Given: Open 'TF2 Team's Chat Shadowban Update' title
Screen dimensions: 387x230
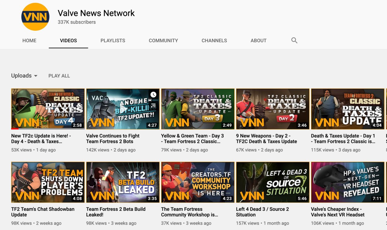Looking at the screenshot, I should pyautogui.click(x=43, y=212).
